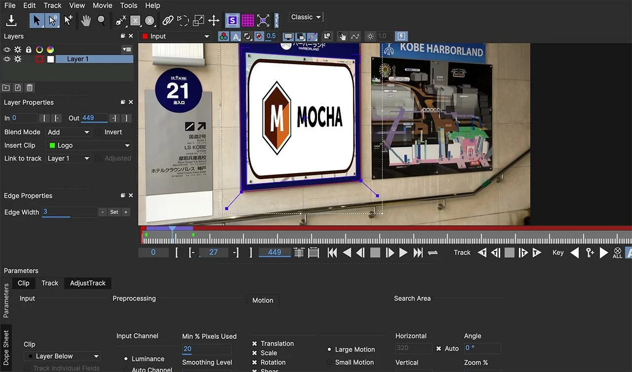The width and height of the screenshot is (632, 372).
Task: Activate the Zoom magnifier tool
Action: (101, 20)
